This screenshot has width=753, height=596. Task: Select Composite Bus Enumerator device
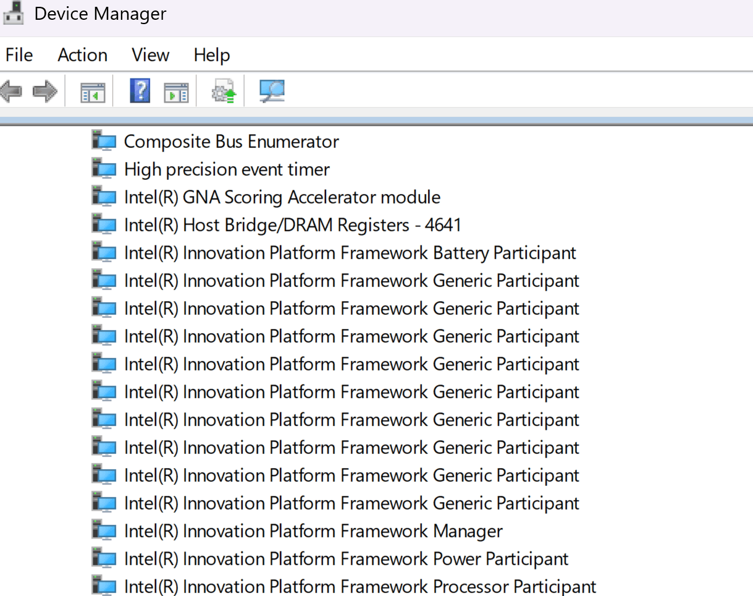231,142
